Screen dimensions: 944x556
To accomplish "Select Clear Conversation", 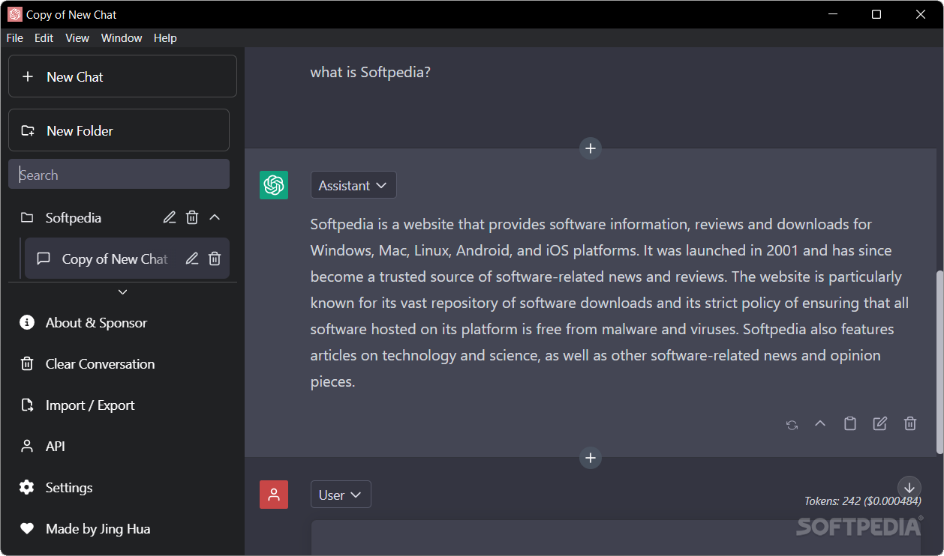I will click(122, 363).
